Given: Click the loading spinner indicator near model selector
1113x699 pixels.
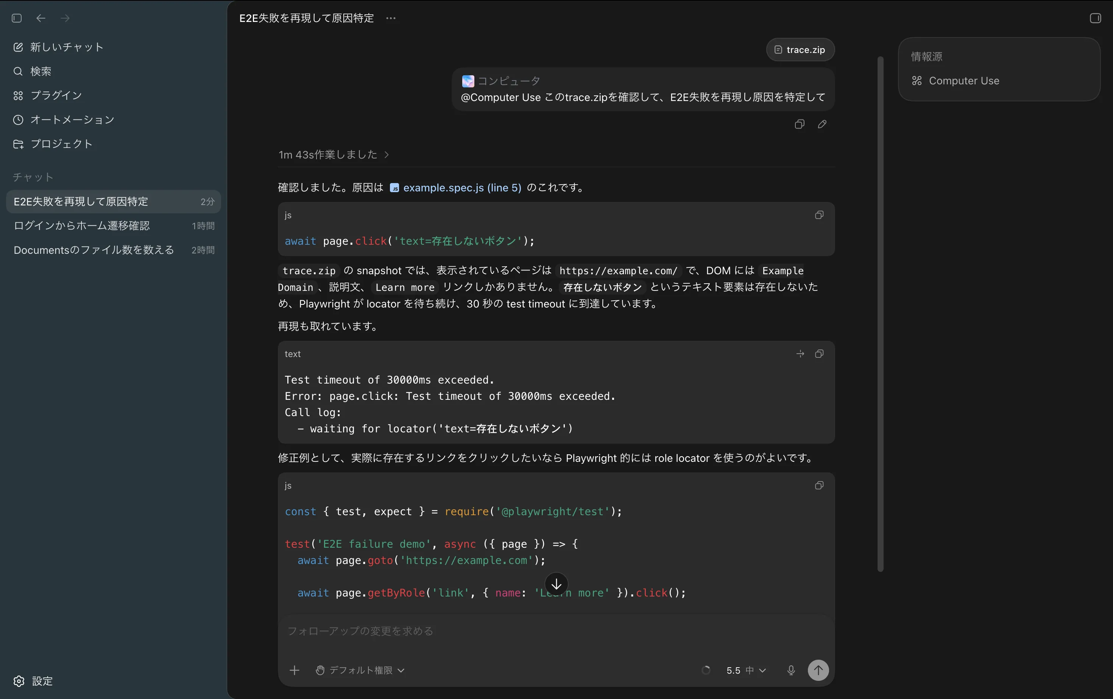Looking at the screenshot, I should [x=706, y=670].
